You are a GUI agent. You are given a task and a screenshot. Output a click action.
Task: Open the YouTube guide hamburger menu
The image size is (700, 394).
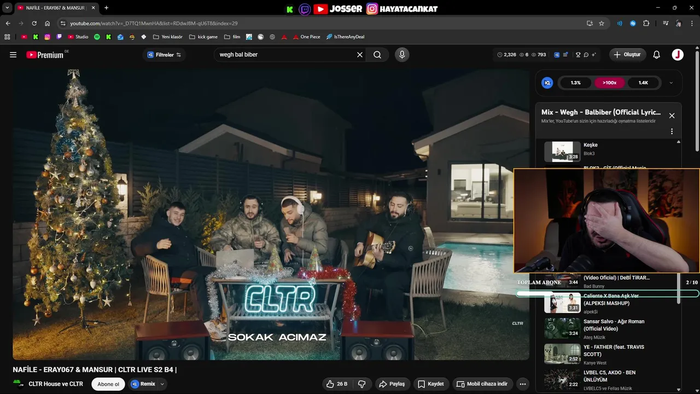click(x=13, y=55)
